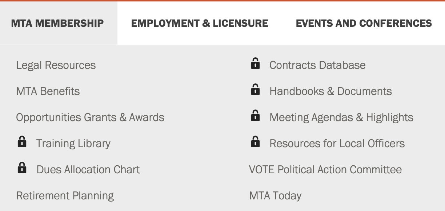View the Dues Allocation Chart
Viewport: 445px width, 211px height.
88,170
